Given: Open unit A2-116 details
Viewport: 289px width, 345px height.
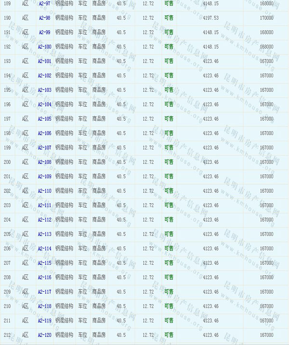Looking at the screenshot, I should pos(44,277).
